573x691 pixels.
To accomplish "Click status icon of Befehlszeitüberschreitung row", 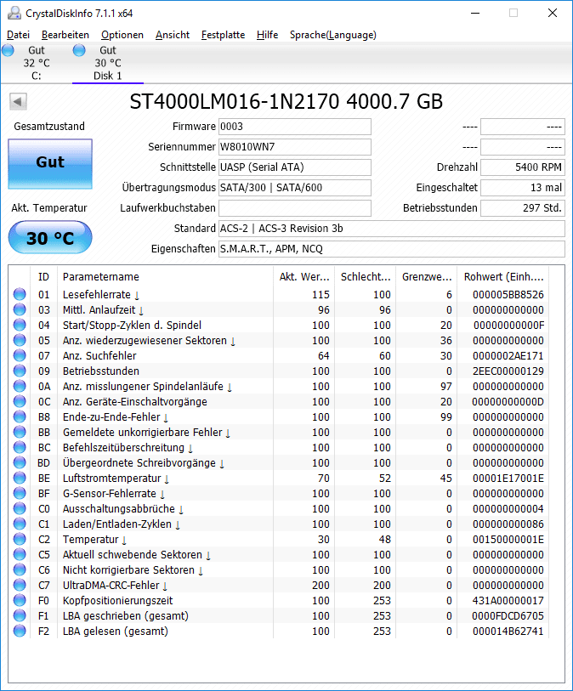I will 20,447.
